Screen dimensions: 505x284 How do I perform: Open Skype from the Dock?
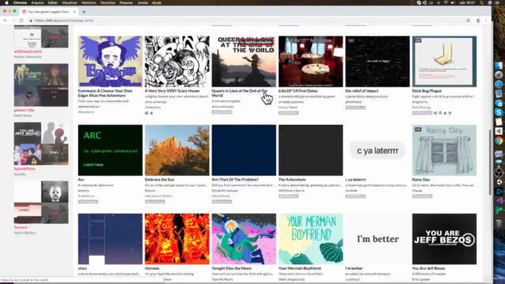tap(499, 112)
